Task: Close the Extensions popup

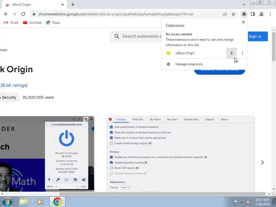Action: (x=243, y=22)
